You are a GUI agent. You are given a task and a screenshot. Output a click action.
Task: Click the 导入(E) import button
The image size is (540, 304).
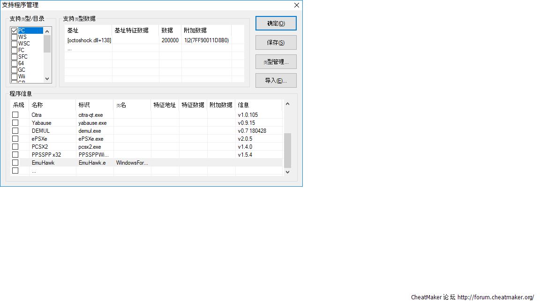click(276, 81)
